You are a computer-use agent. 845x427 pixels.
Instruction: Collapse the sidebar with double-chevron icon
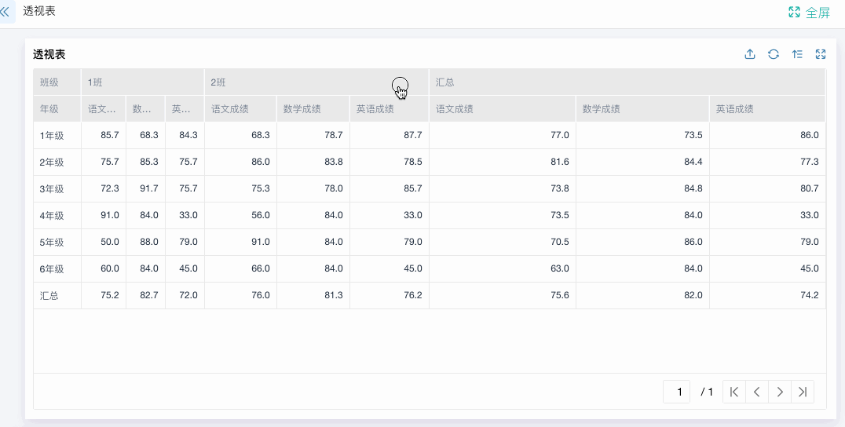pyautogui.click(x=5, y=13)
